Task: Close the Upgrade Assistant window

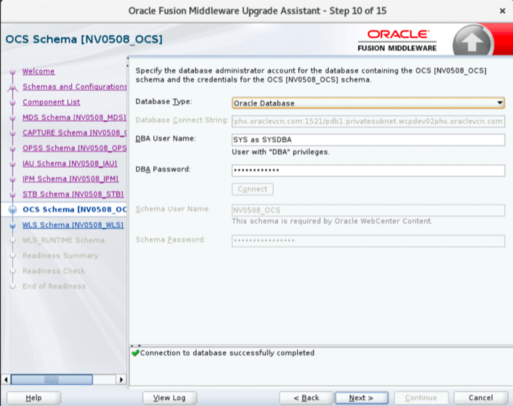Action: tap(503, 11)
